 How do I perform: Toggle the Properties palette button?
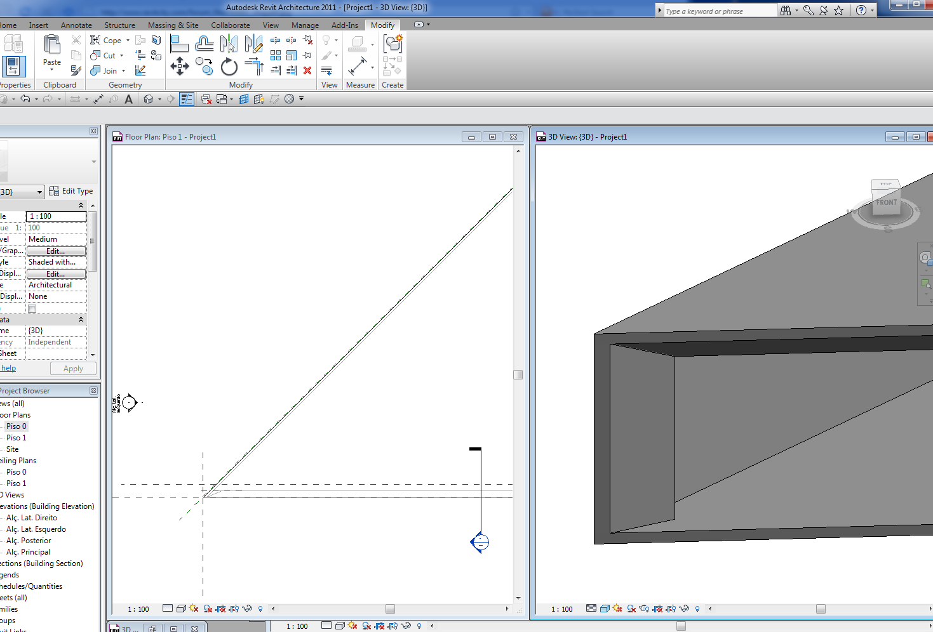click(13, 67)
